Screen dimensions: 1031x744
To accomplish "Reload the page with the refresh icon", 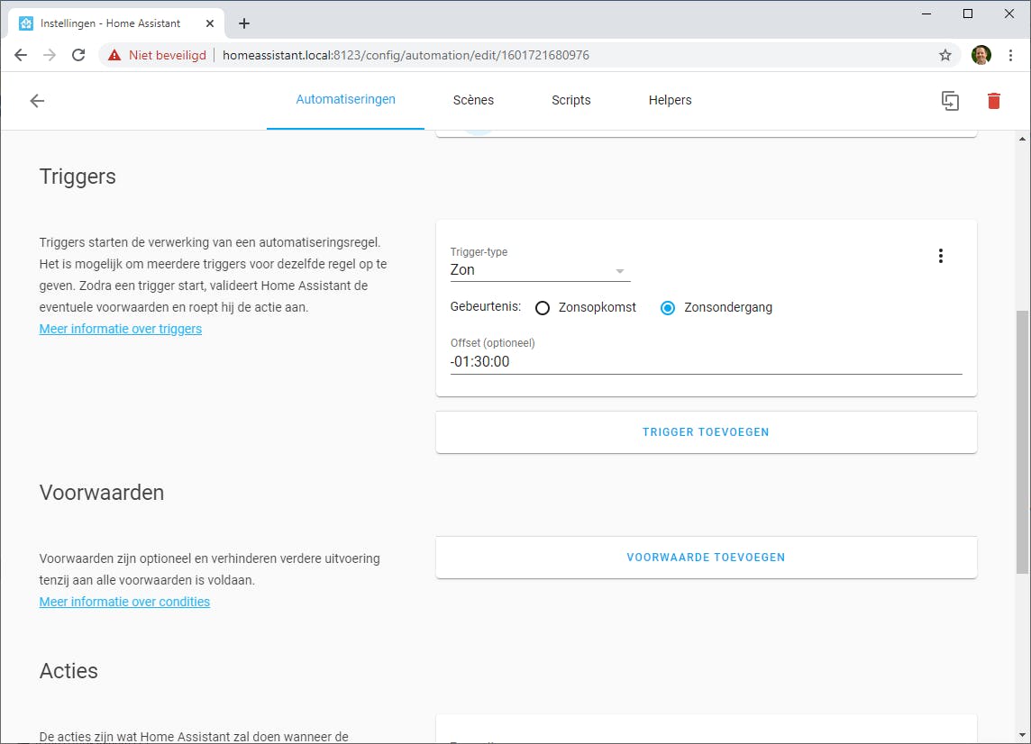I will tap(78, 55).
